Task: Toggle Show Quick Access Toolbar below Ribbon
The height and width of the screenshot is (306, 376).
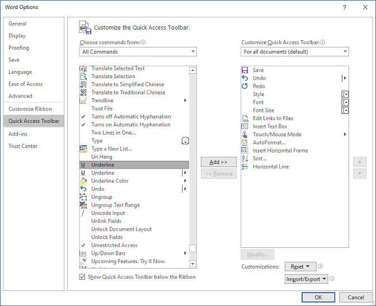Action: coord(82,277)
